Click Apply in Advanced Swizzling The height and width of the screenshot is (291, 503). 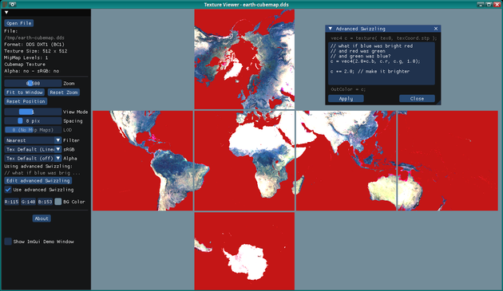pos(346,99)
